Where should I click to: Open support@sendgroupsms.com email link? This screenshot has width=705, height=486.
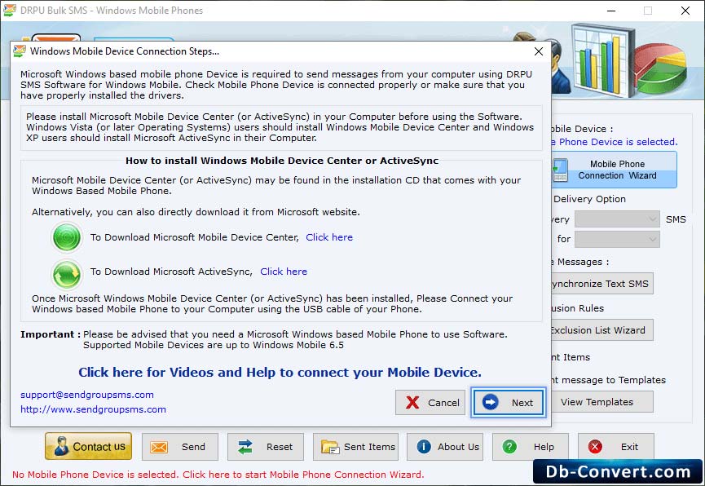click(x=86, y=395)
